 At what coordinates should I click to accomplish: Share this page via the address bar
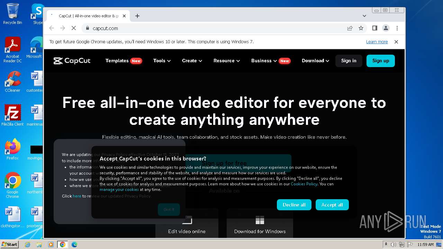click(350, 28)
